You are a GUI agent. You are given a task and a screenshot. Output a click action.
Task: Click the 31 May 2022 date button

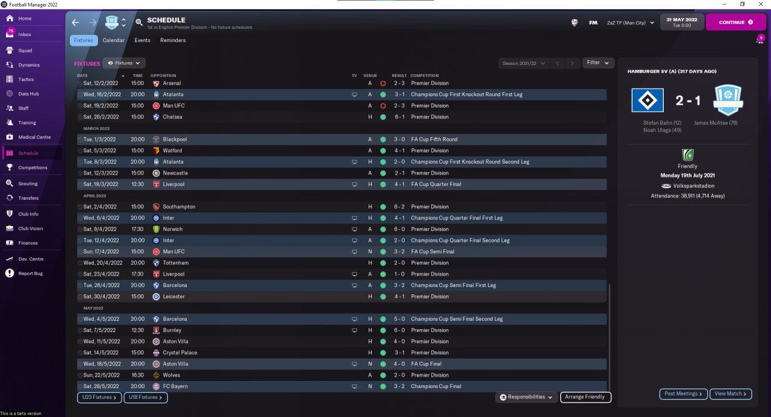[x=681, y=22]
